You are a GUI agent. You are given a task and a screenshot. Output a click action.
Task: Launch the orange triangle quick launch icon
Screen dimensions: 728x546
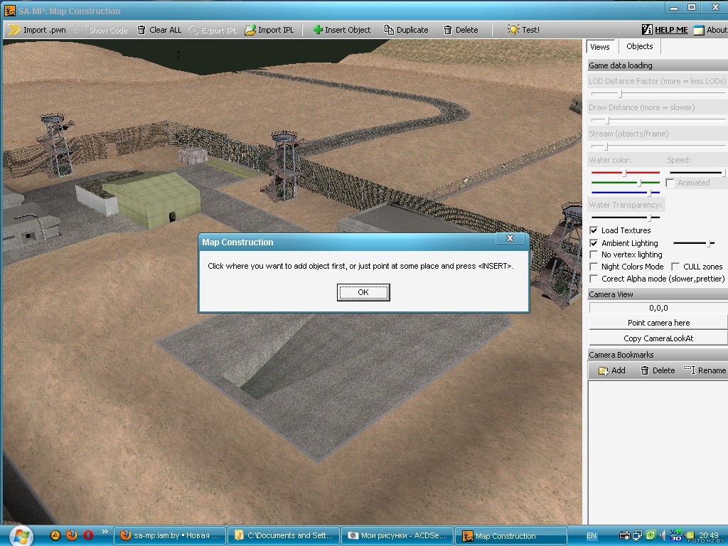(55, 535)
